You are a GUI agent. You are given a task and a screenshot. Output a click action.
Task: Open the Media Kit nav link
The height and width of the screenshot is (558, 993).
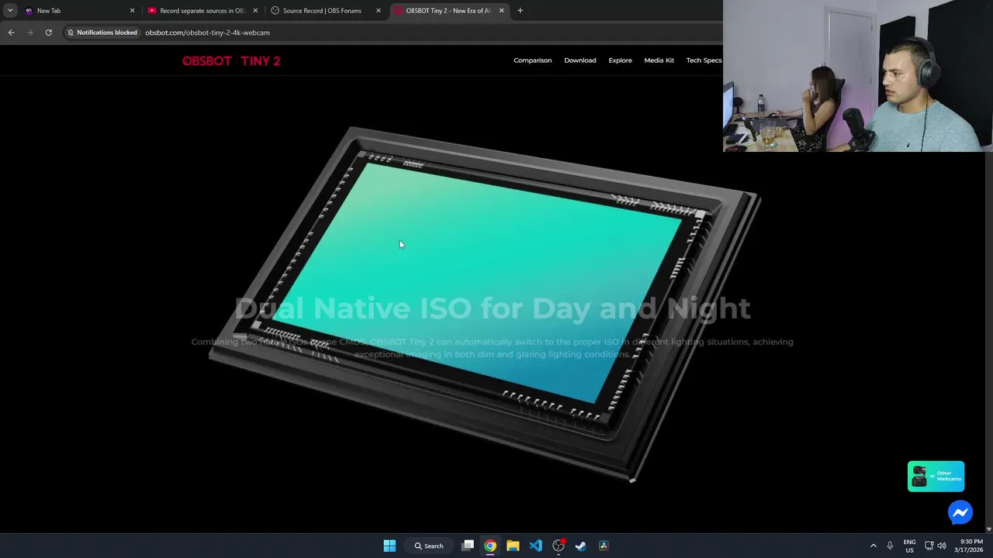click(659, 60)
